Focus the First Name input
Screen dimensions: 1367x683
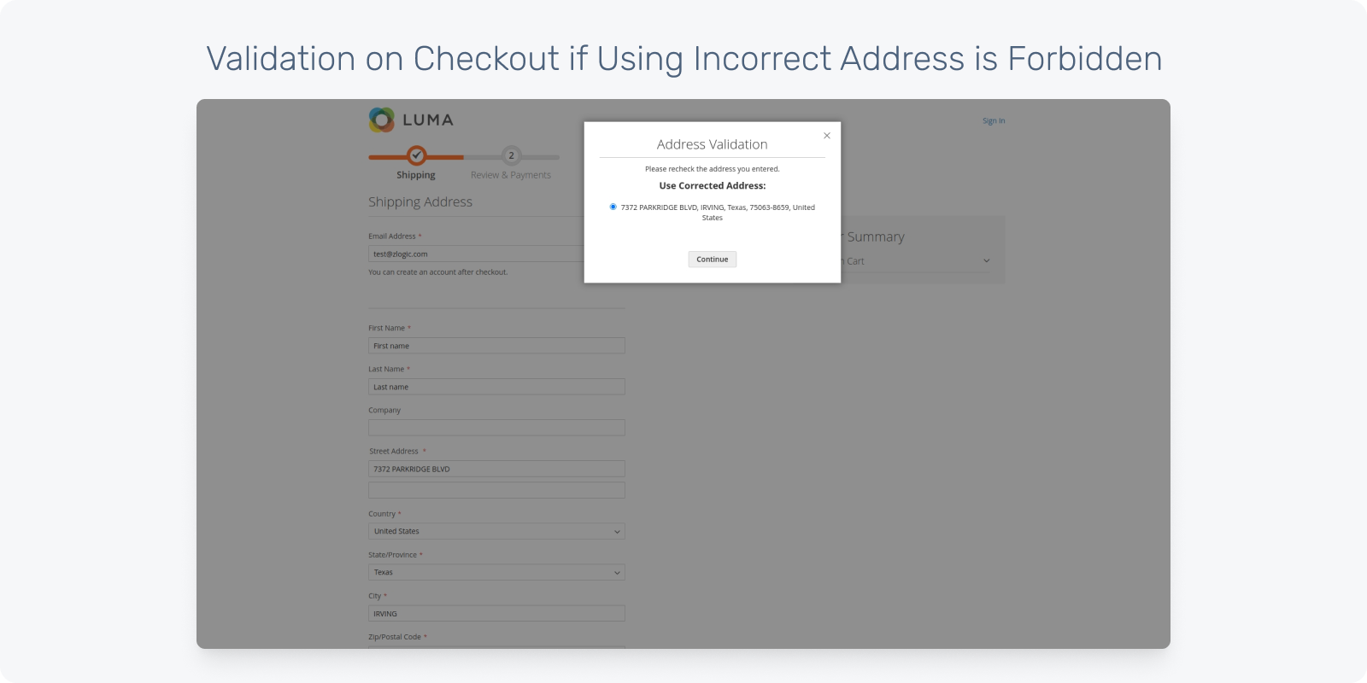tap(496, 346)
